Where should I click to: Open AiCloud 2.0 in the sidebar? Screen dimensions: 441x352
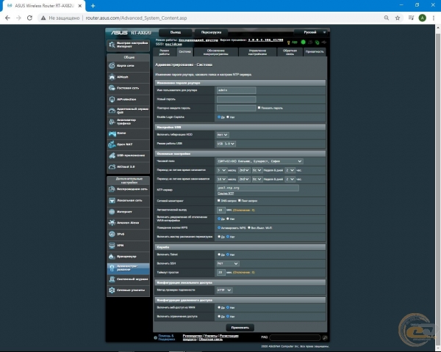coord(128,166)
